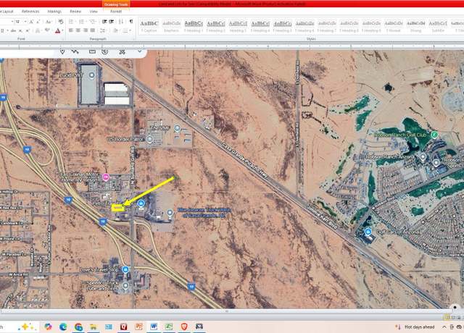Toggle subscript formatting
The width and height of the screenshot is (464, 333).
coord(20,30)
